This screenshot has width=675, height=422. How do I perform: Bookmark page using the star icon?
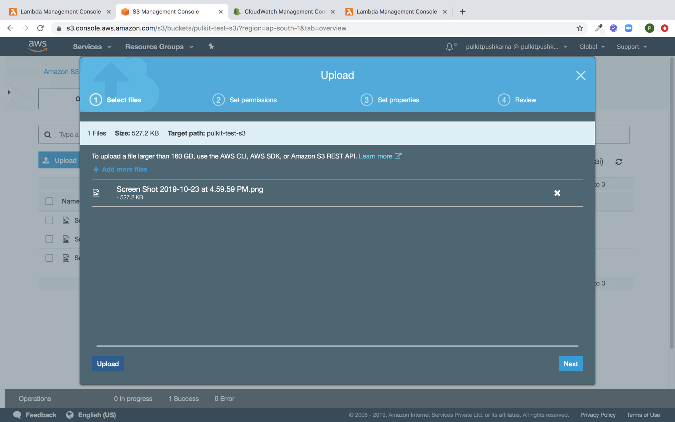click(x=580, y=28)
